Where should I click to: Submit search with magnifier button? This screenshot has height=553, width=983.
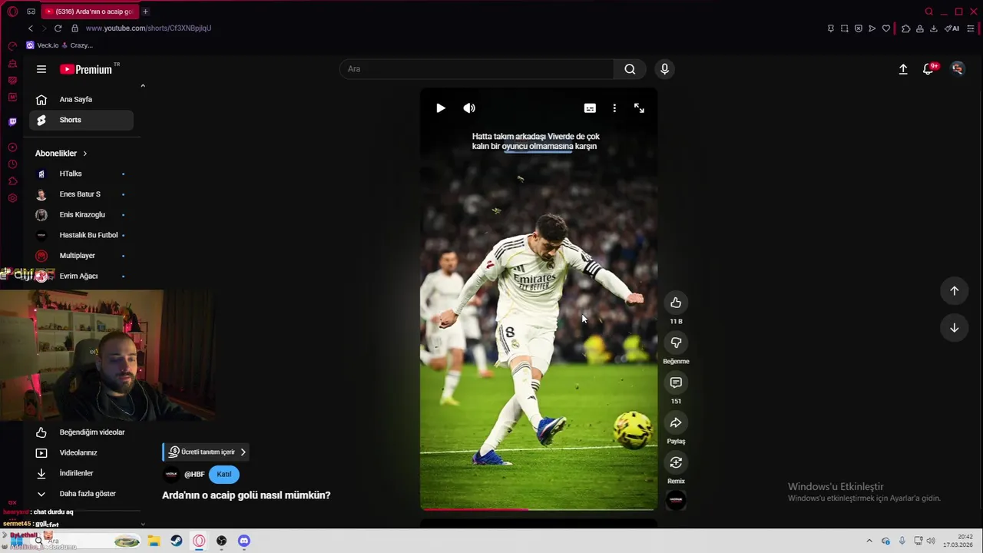630,69
